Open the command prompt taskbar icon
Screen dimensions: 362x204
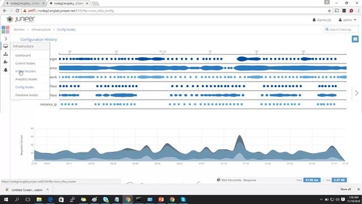[x=139, y=199]
